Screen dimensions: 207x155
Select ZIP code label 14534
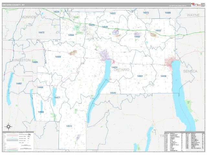click(56, 12)
